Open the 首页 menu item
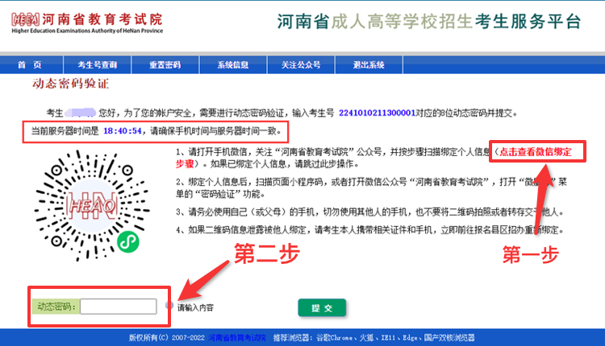The height and width of the screenshot is (346, 605). 30,64
